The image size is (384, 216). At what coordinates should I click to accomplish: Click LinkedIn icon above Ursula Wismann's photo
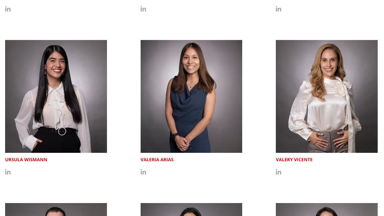8,9
